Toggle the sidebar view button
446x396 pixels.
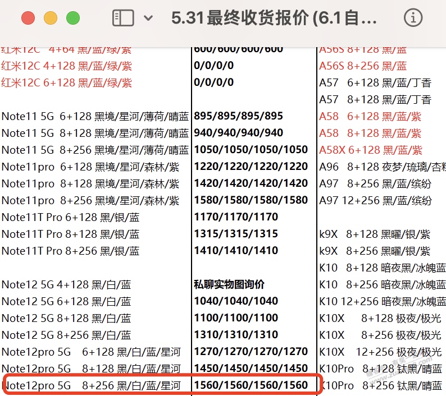coord(123,18)
